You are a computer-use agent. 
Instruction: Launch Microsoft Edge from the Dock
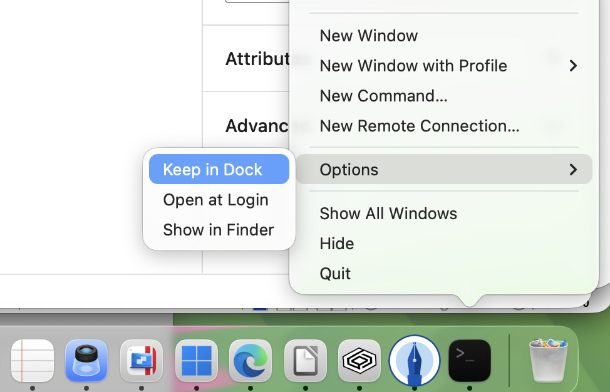coord(251,361)
